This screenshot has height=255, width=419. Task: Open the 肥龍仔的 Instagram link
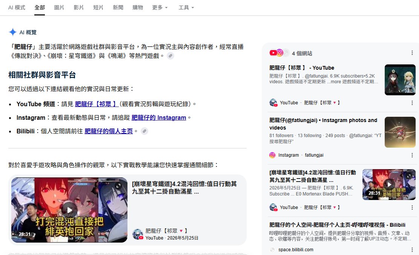click(x=159, y=118)
